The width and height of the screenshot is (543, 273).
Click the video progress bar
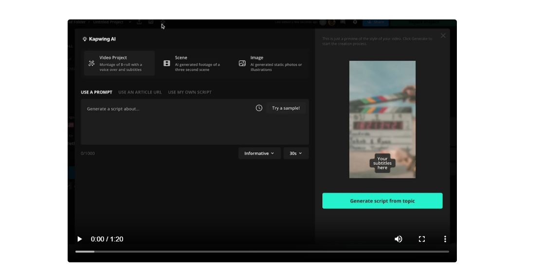tap(262, 252)
